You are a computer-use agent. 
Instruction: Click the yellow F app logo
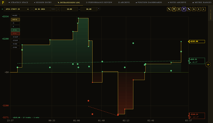coord(3,2)
